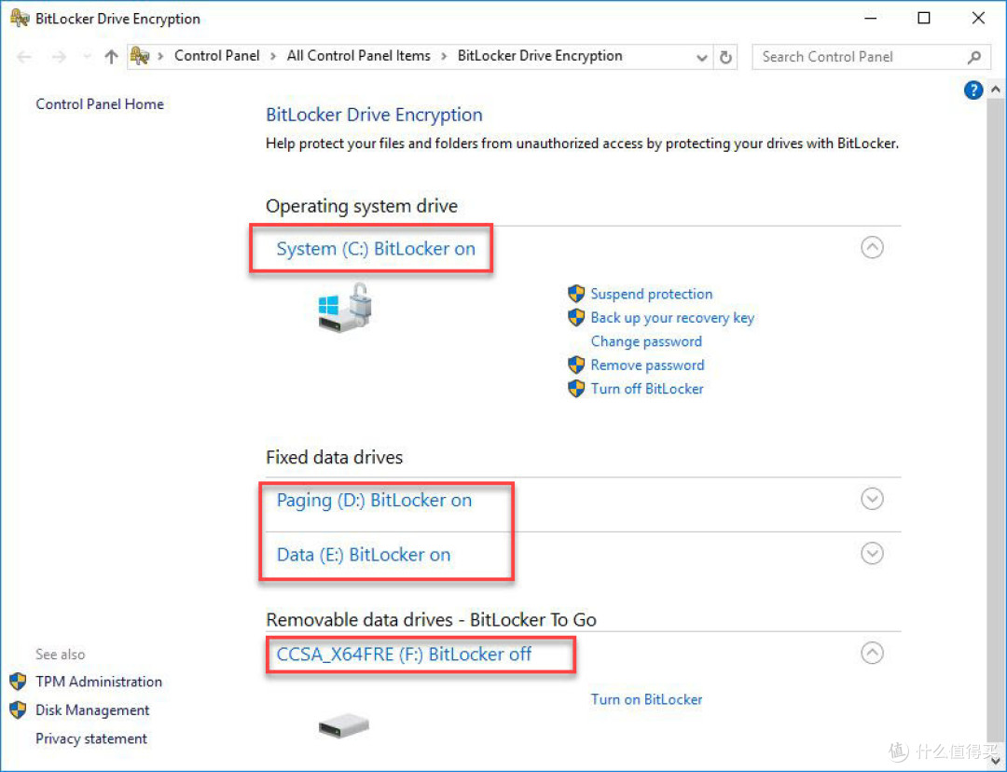Screen dimensions: 1007x772
Task: Click the BitLocker title bar icon
Action: 20,18
